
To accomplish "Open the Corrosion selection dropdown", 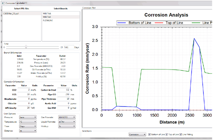I will tap(137, 134).
